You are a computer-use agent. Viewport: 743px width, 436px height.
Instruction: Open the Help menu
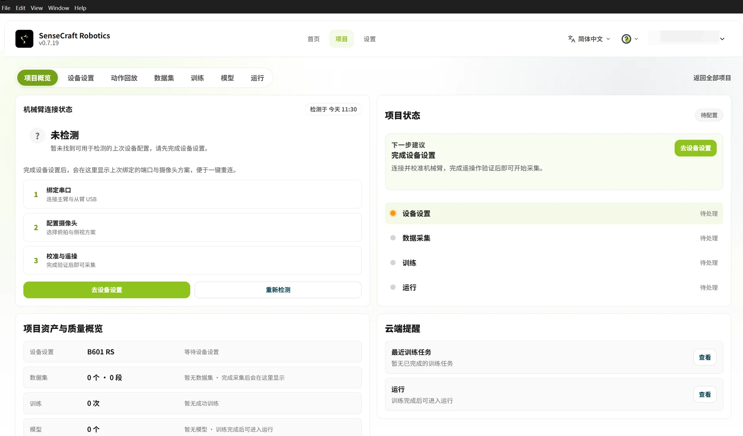80,8
